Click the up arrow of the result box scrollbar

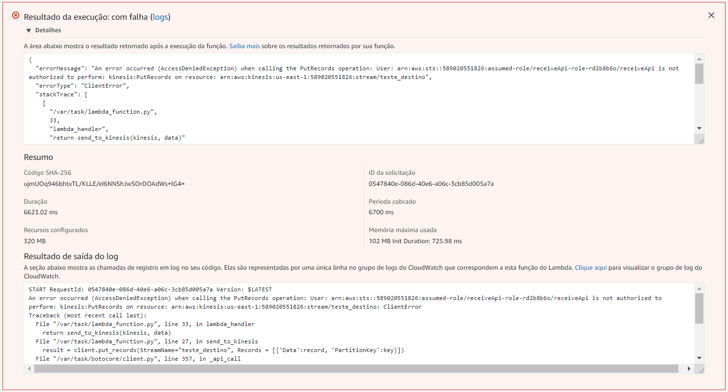[x=699, y=59]
